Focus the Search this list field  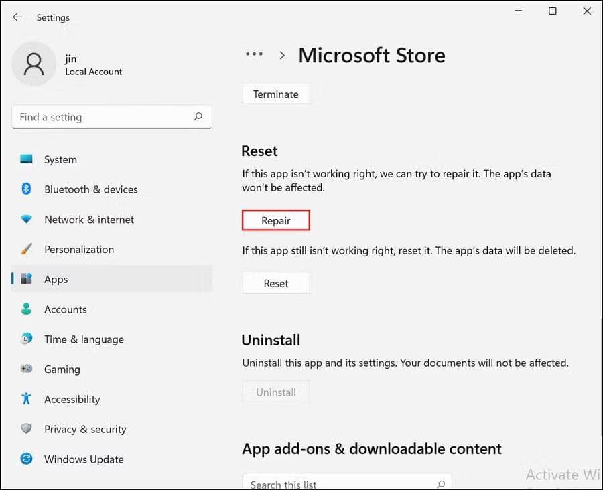(347, 481)
